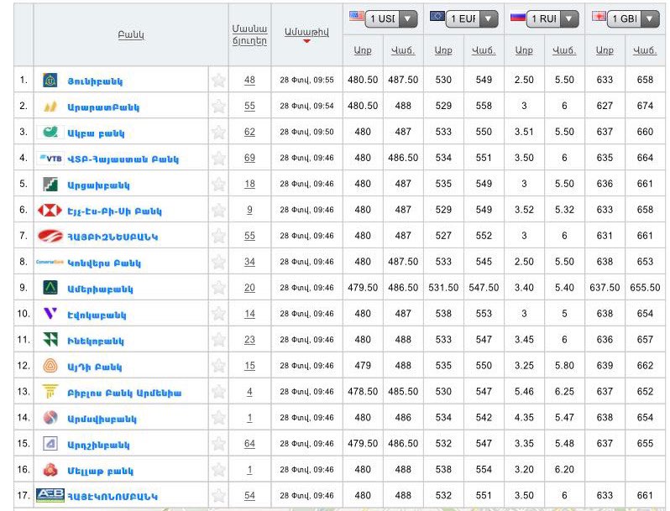This screenshot has height=511, width=670.
Task: Toggle favorite star for row 12 bank
Action: 218,366
